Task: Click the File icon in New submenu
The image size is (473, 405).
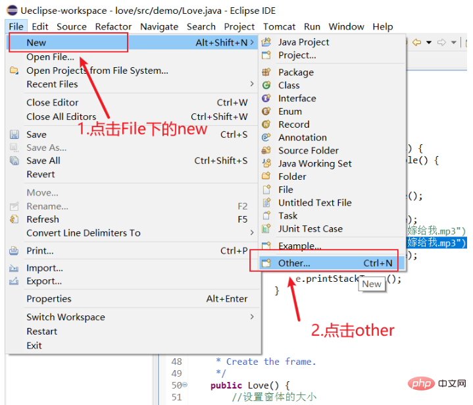Action: pos(266,190)
